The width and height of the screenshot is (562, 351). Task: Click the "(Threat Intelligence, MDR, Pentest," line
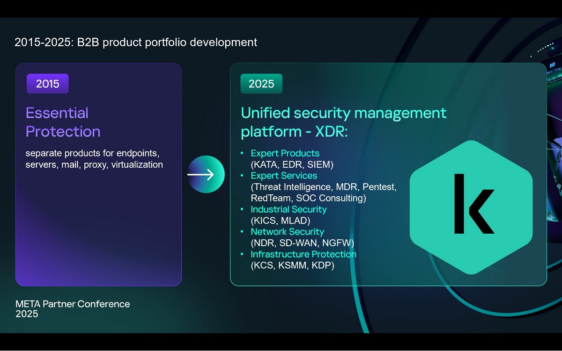click(x=324, y=187)
